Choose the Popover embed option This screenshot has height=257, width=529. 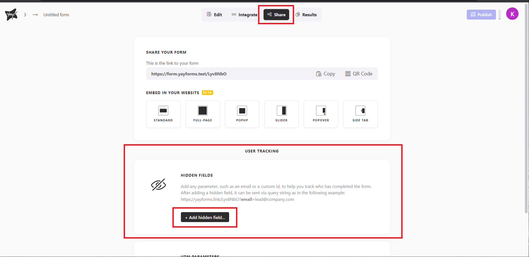coord(321,114)
